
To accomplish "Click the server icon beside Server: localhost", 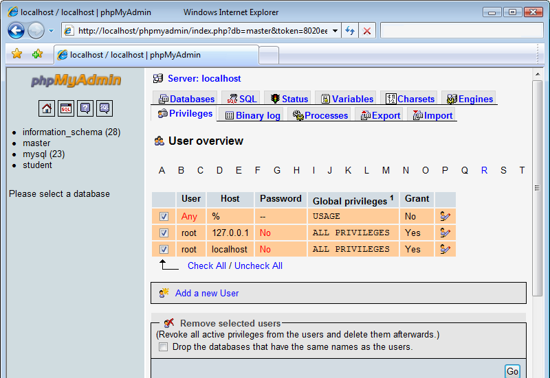I will (158, 78).
